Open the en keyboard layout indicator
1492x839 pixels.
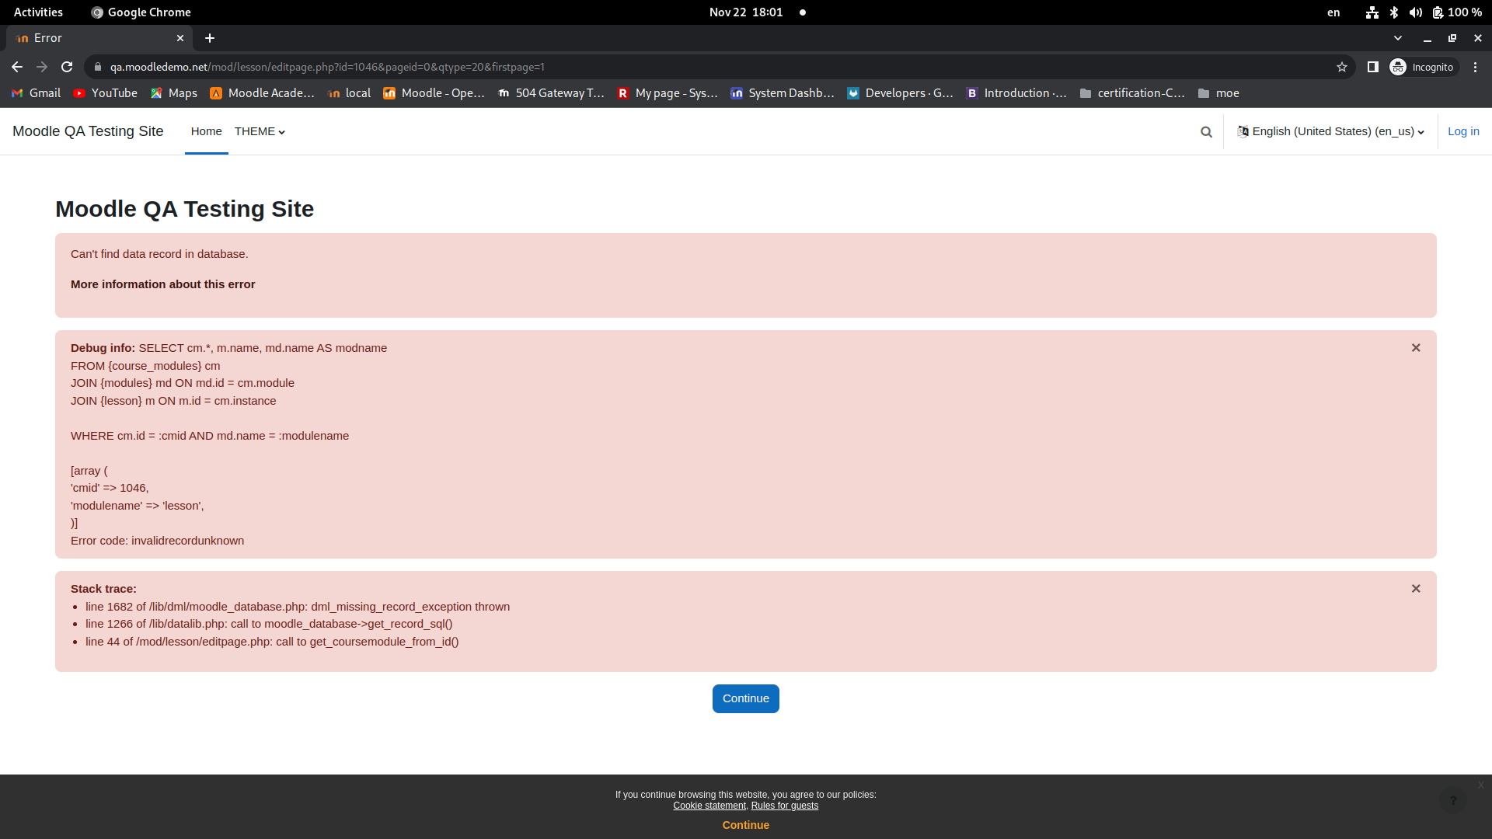pos(1333,12)
